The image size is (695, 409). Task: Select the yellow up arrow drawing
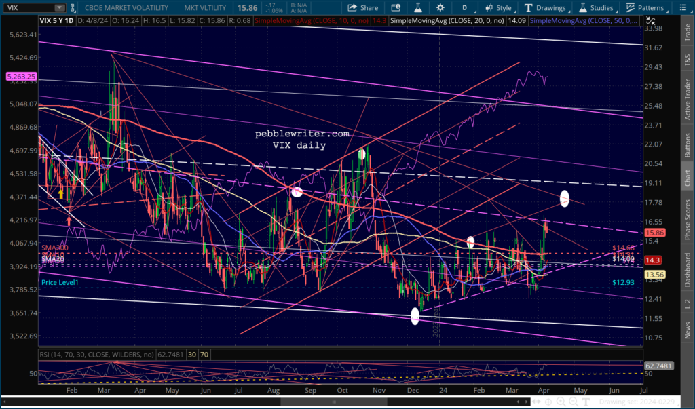[60, 193]
